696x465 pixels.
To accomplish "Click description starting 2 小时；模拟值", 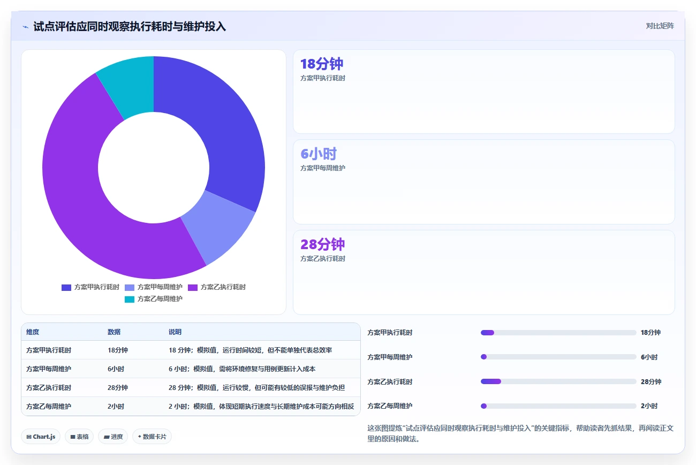I will [261, 407].
